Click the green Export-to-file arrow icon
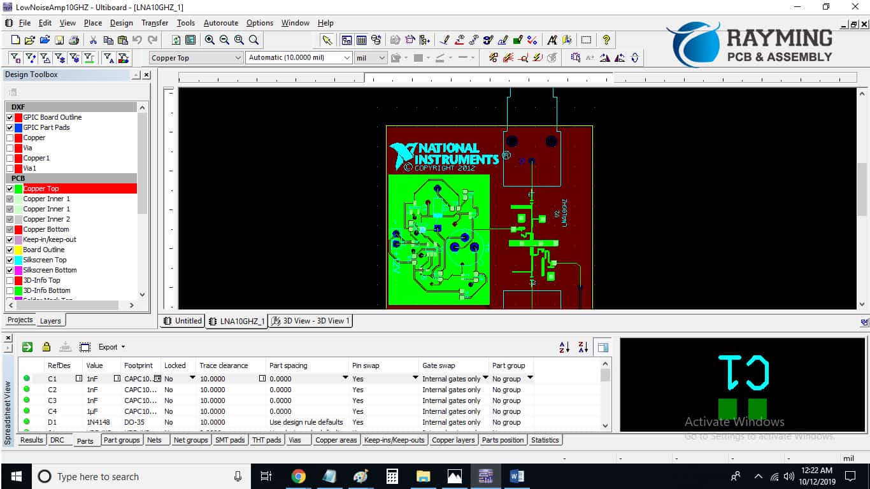This screenshot has height=489, width=870. pos(26,346)
